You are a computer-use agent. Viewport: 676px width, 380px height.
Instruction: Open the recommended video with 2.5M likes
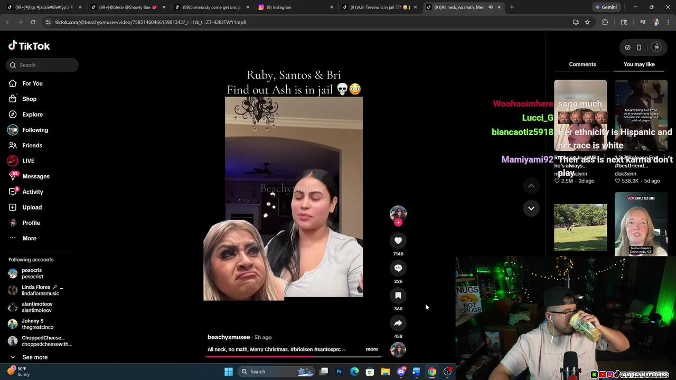pos(580,115)
